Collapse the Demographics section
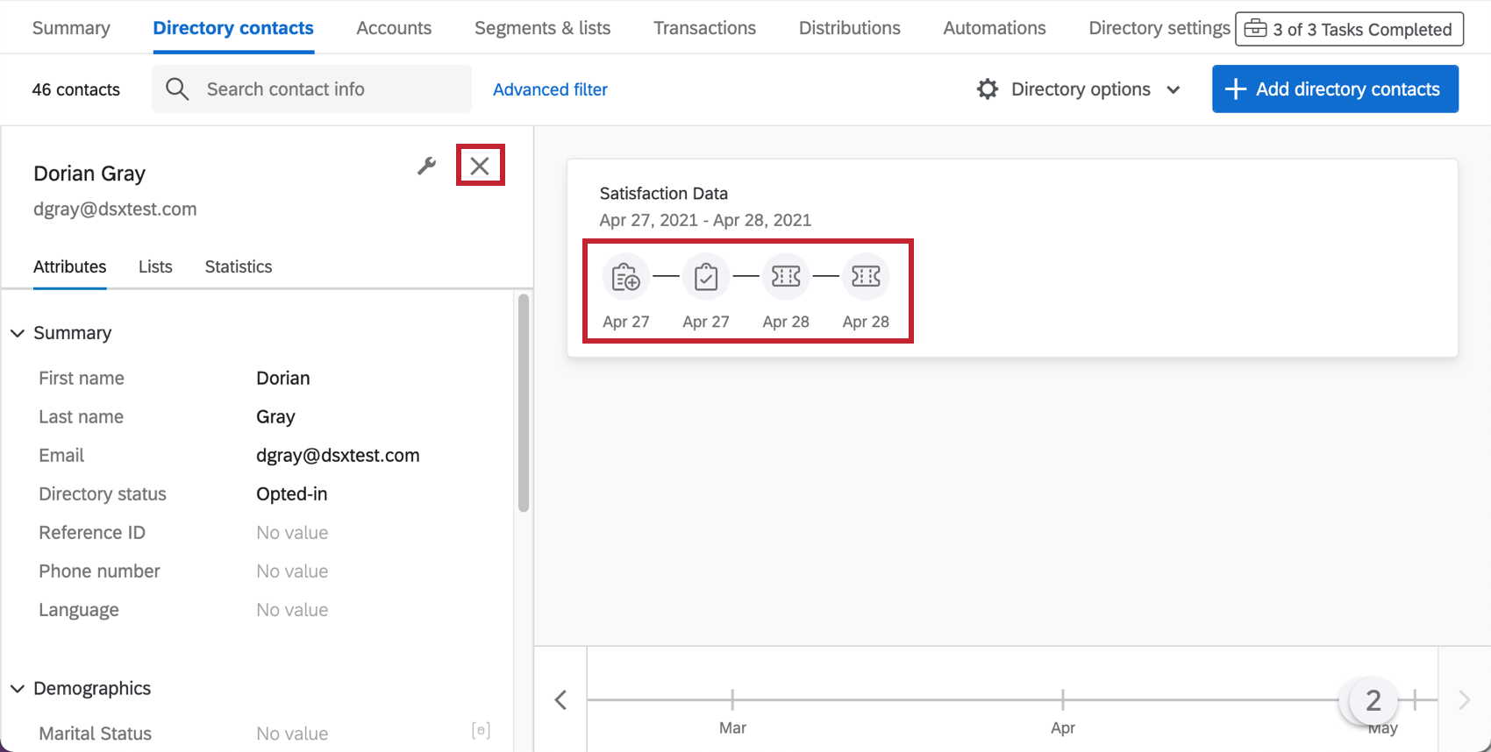 pos(18,689)
